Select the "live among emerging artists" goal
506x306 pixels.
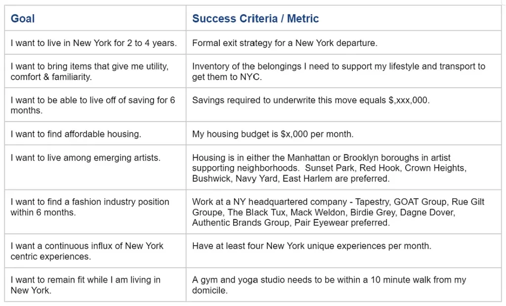[x=85, y=158]
